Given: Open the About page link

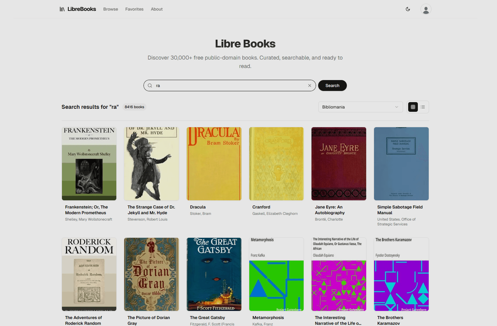Looking at the screenshot, I should coord(157,9).
